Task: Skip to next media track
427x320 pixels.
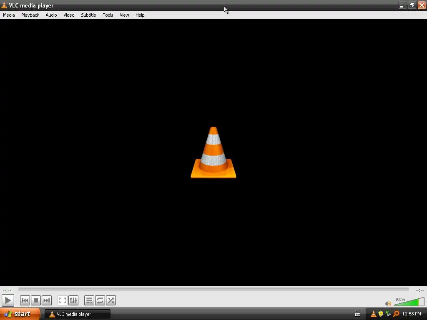Action: [x=47, y=301]
